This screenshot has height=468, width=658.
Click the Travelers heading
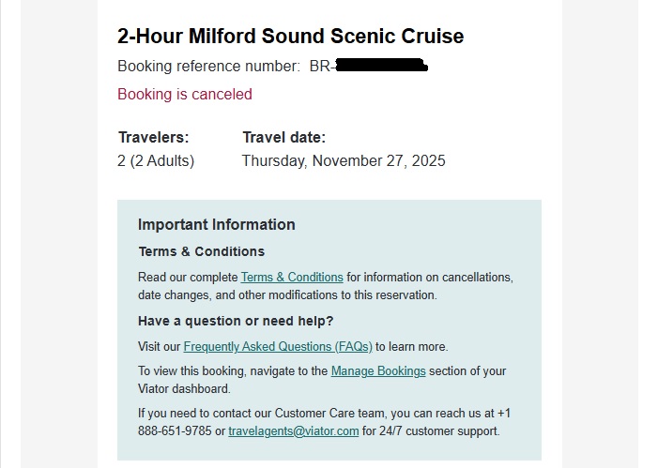(x=154, y=138)
